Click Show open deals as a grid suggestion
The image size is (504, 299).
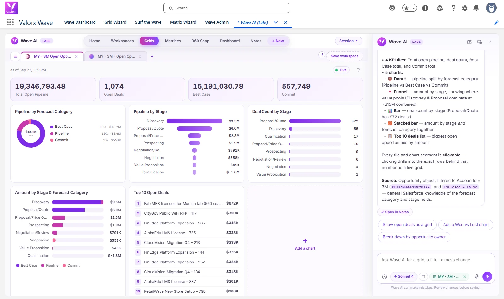(407, 225)
